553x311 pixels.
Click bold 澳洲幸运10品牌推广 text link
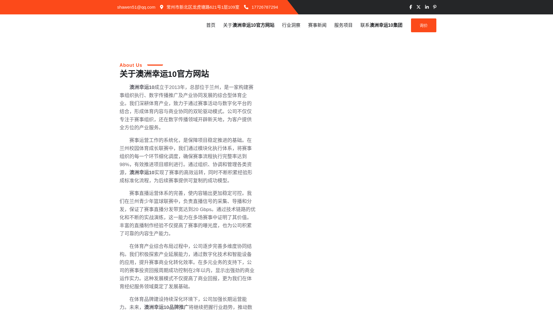click(x=166, y=307)
